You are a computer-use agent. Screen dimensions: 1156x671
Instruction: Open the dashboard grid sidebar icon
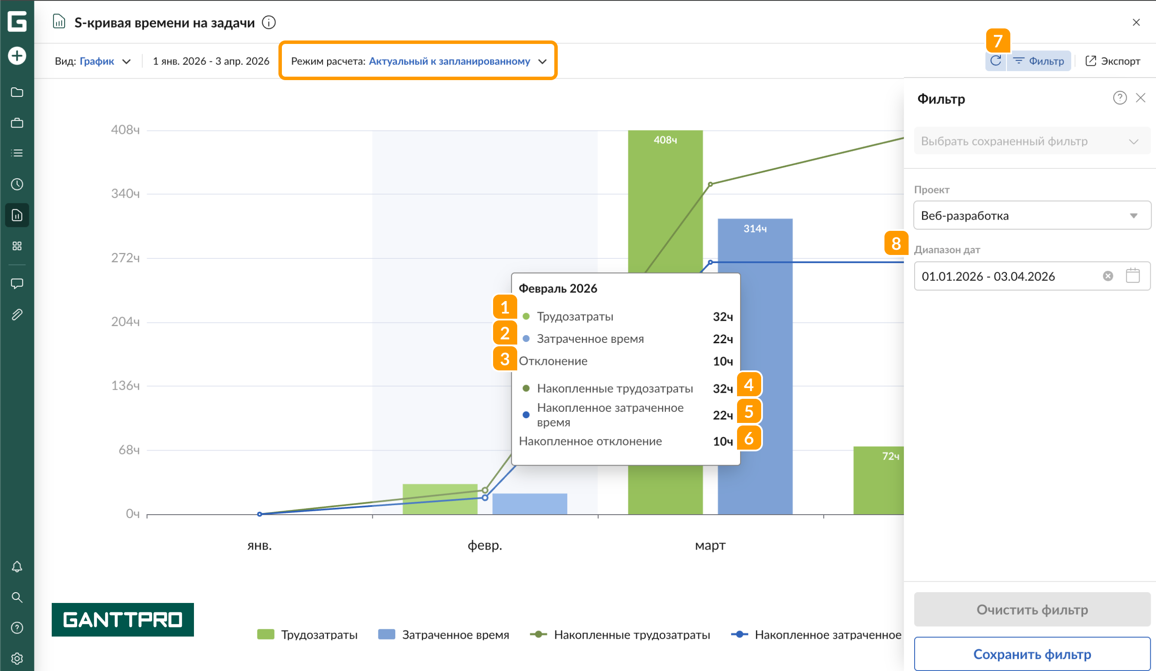pyautogui.click(x=17, y=246)
